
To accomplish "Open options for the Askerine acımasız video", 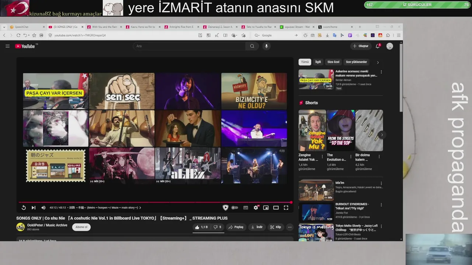I will (x=381, y=72).
